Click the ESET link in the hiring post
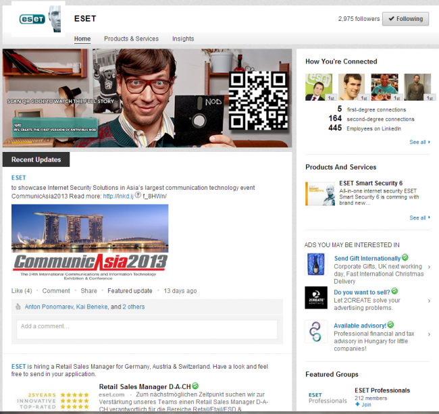 [18, 367]
